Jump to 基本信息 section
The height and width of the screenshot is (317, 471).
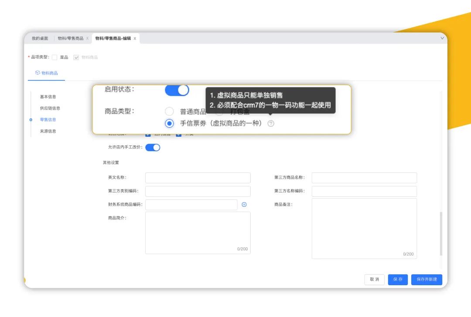tap(48, 97)
